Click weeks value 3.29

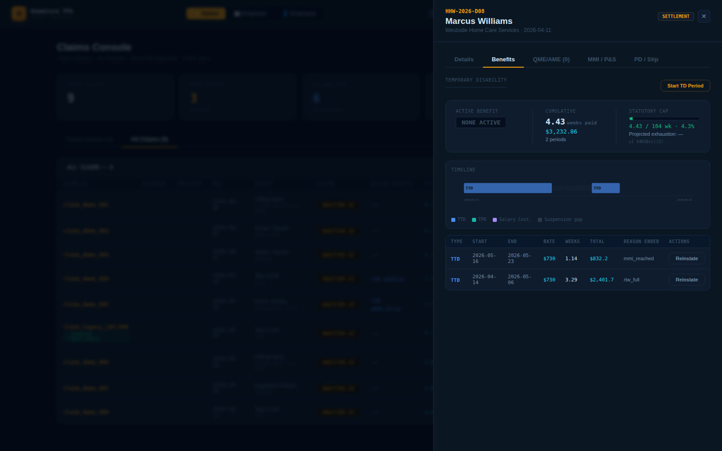point(571,280)
